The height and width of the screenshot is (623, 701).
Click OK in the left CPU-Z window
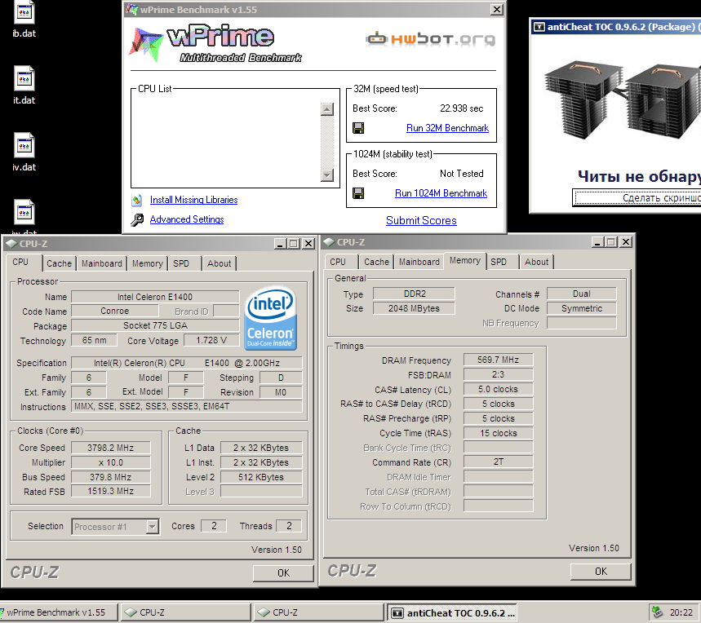coord(283,573)
